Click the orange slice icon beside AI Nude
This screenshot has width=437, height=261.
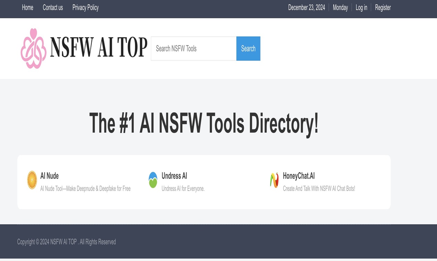pyautogui.click(x=32, y=180)
